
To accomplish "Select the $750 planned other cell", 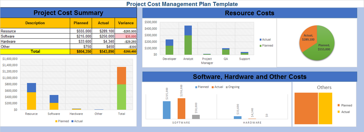I will 81,46.
